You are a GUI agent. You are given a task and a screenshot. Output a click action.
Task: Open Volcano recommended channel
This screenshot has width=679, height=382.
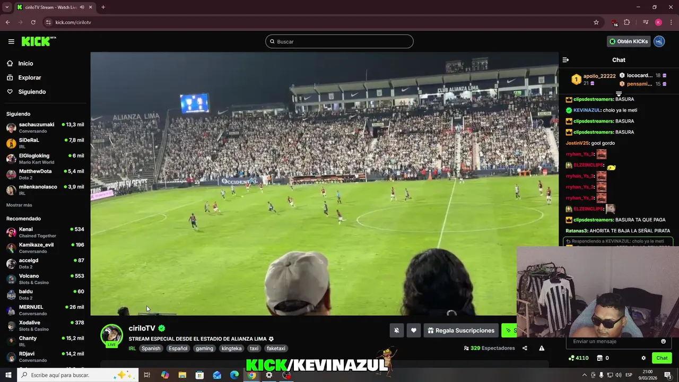pos(45,279)
